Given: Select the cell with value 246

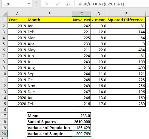Looking at the screenshot, I should point(81,98).
